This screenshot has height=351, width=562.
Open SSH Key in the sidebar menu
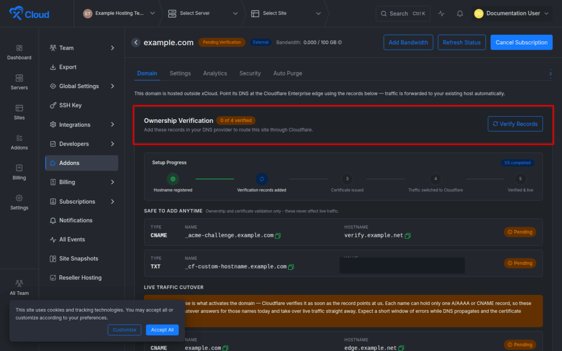(82, 105)
